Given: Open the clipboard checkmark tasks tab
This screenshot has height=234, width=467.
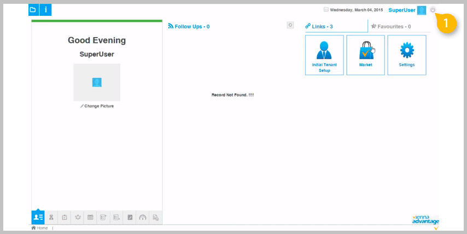Looking at the screenshot, I should click(65, 218).
